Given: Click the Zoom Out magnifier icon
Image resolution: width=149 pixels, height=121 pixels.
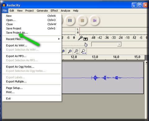Looking at the screenshot, I should [70, 51].
